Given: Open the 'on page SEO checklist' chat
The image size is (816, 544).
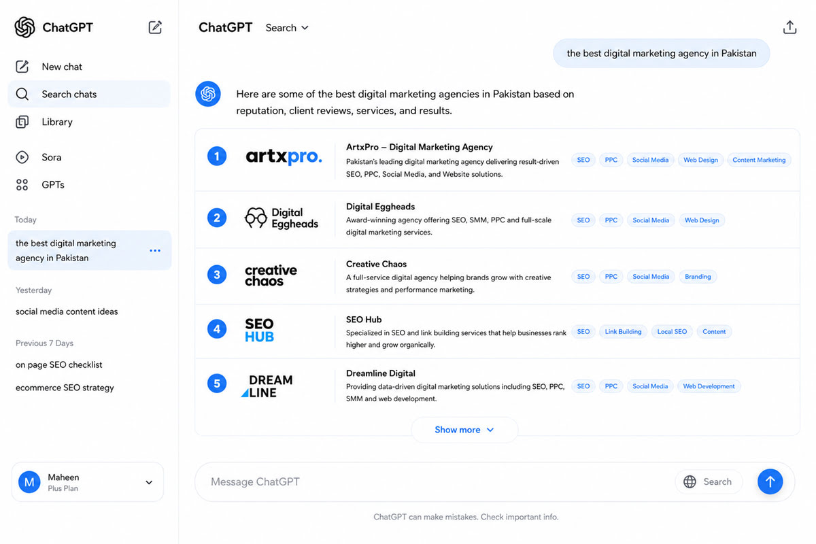Looking at the screenshot, I should 59,364.
